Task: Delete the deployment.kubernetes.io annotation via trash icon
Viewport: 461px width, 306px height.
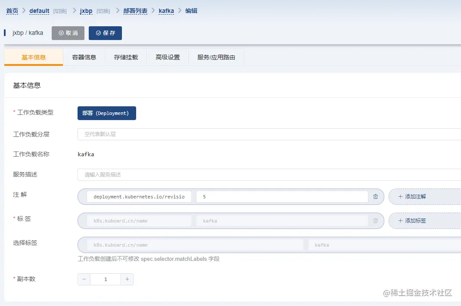Action: (375, 197)
